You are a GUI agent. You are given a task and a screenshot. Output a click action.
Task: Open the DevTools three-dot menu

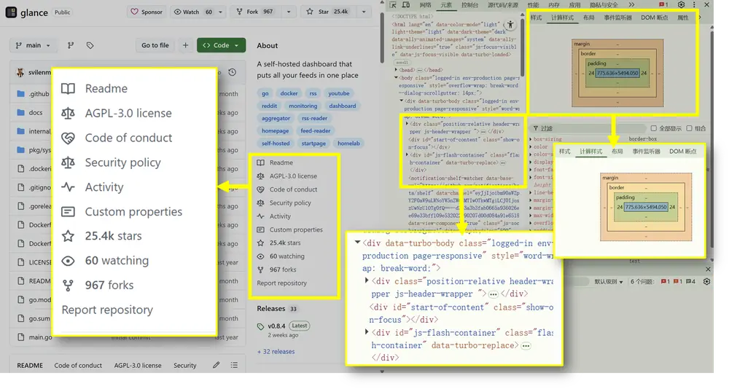tap(694, 4)
